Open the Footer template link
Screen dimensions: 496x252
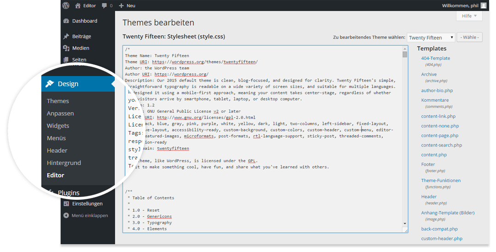428,164
